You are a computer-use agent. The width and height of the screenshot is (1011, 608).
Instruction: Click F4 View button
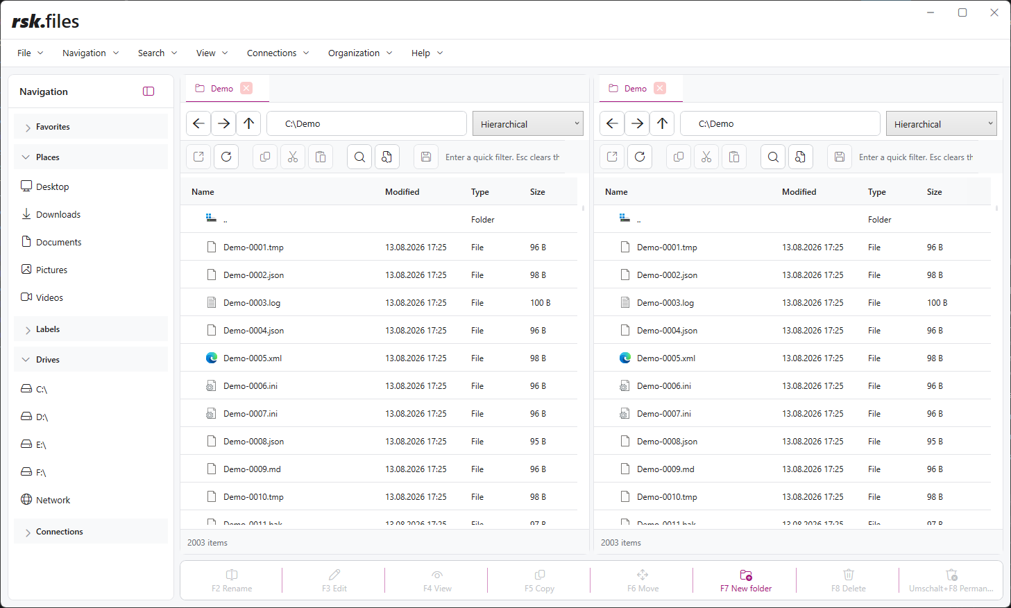tap(437, 581)
